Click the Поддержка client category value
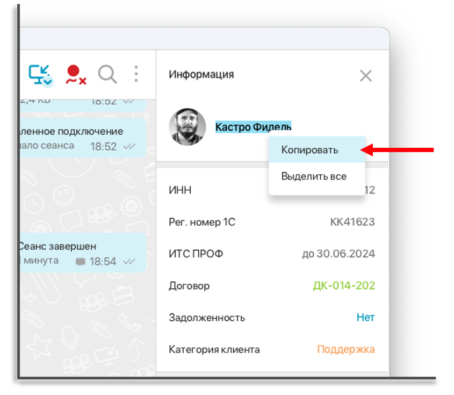The width and height of the screenshot is (454, 395). [x=345, y=349]
